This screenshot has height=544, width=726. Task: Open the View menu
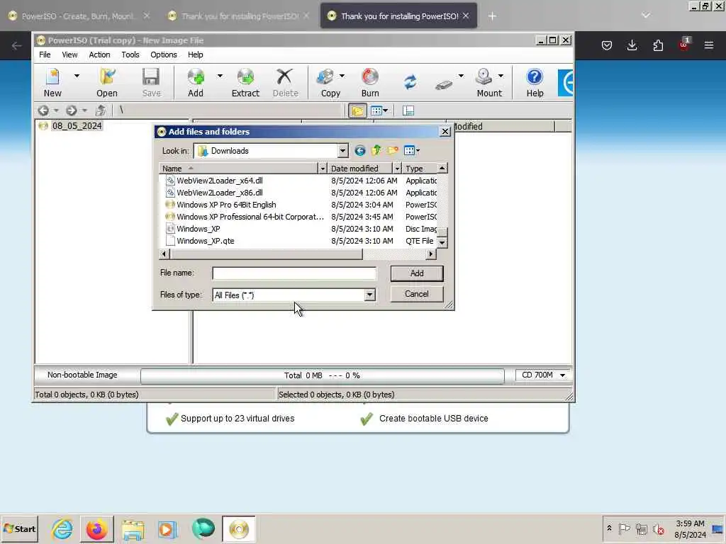click(70, 55)
